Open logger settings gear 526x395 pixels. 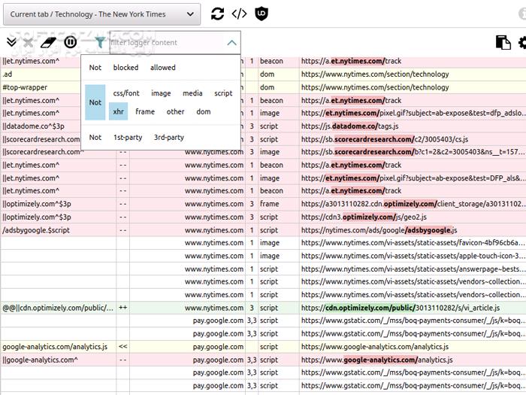click(522, 43)
